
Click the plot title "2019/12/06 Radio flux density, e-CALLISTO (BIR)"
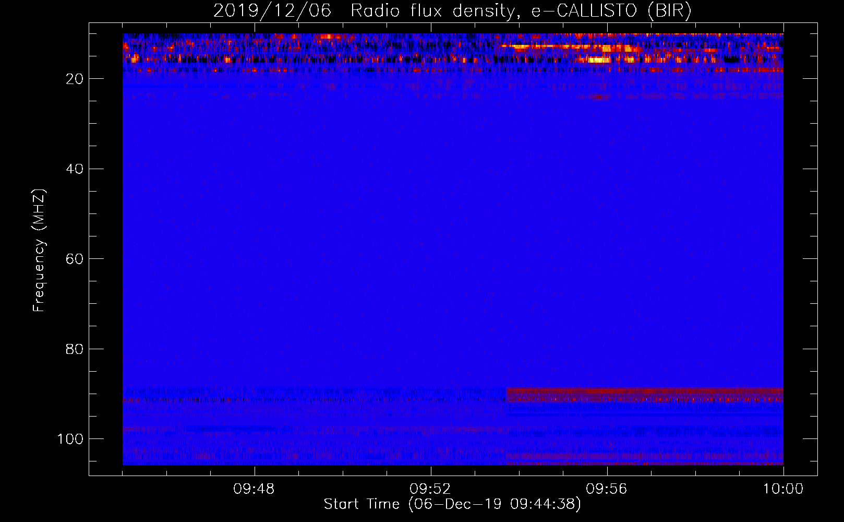(452, 11)
